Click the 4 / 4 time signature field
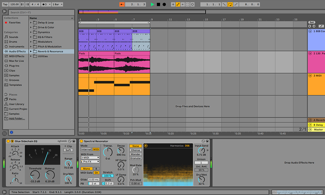This screenshot has height=195, width=325. point(35,4)
